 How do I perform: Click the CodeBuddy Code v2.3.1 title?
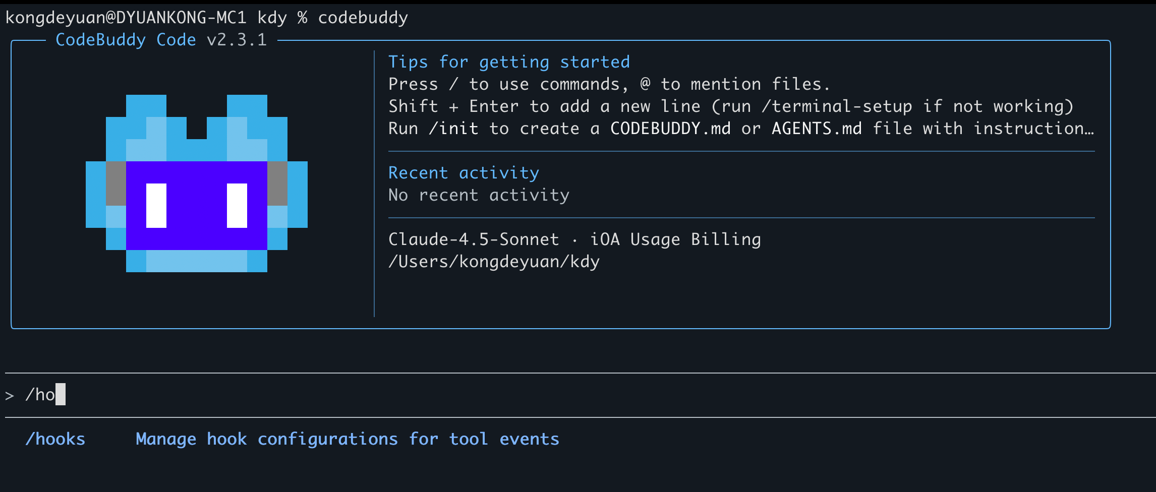pyautogui.click(x=161, y=40)
